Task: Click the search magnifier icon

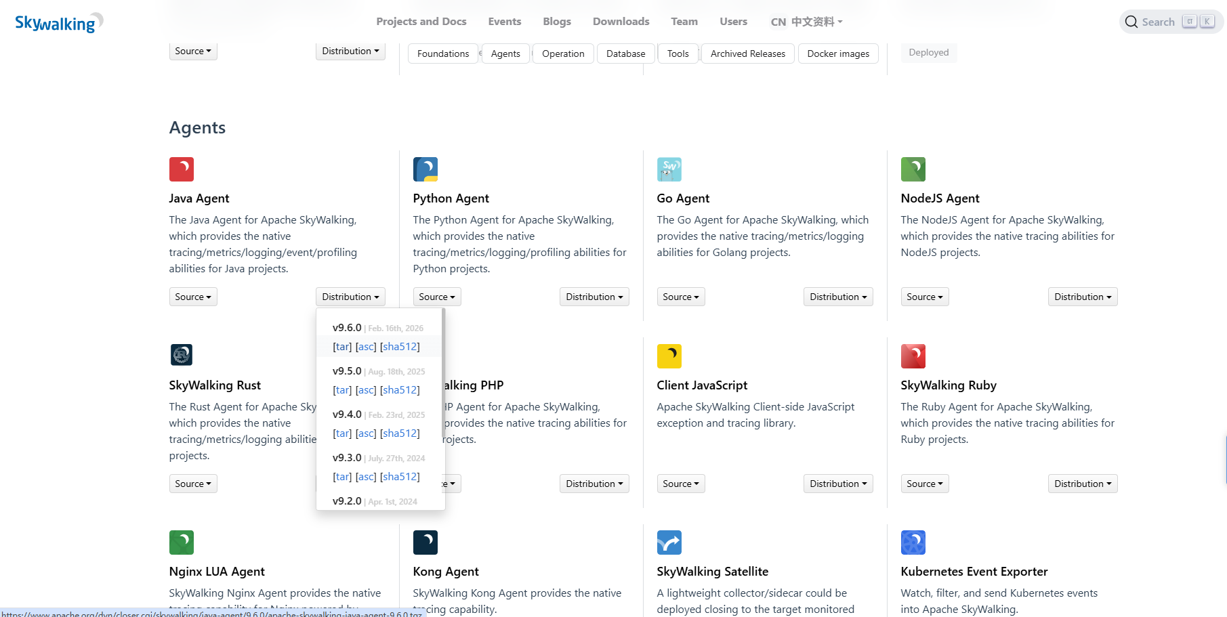Action: tap(1131, 22)
